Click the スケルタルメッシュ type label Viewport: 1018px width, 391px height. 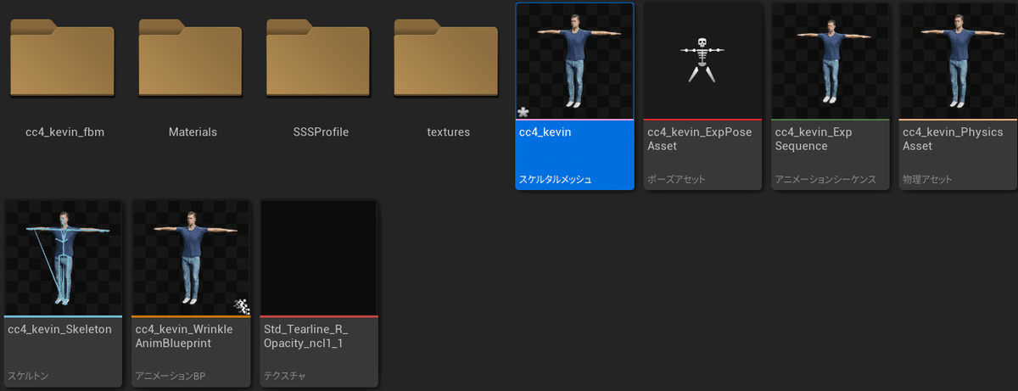click(555, 180)
